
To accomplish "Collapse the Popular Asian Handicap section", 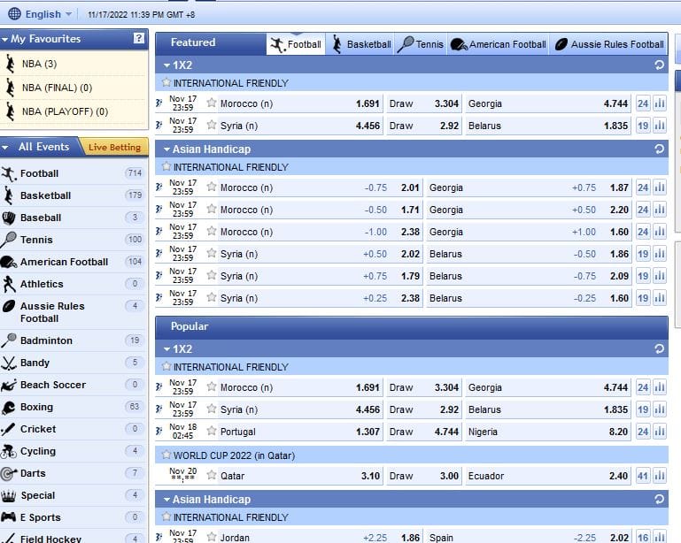I will pos(166,500).
